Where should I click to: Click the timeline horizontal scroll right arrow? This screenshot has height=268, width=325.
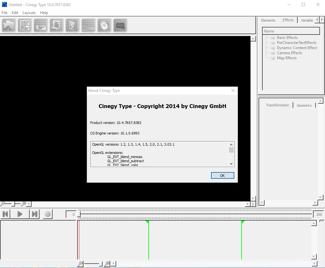314,264
